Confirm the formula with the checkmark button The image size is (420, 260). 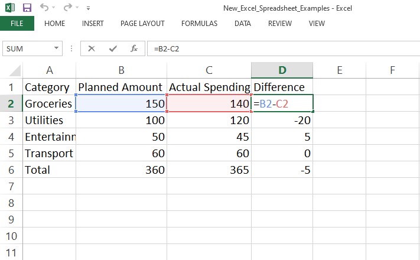tap(112, 48)
